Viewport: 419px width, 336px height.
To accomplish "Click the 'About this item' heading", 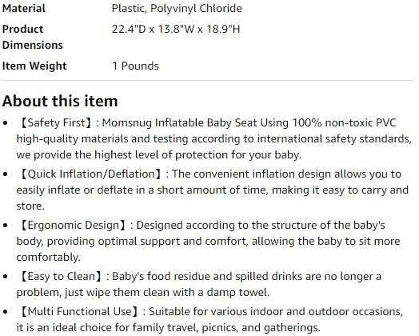I will coord(60,102).
